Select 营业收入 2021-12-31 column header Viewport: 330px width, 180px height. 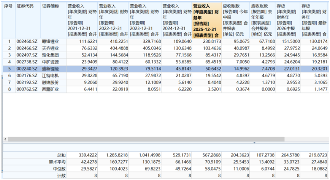(82, 20)
